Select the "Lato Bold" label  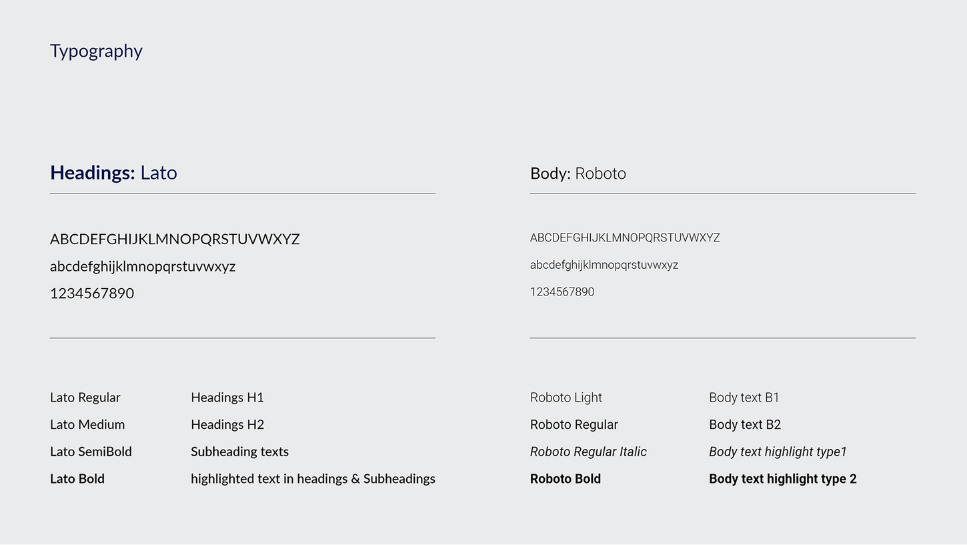pyautogui.click(x=77, y=479)
